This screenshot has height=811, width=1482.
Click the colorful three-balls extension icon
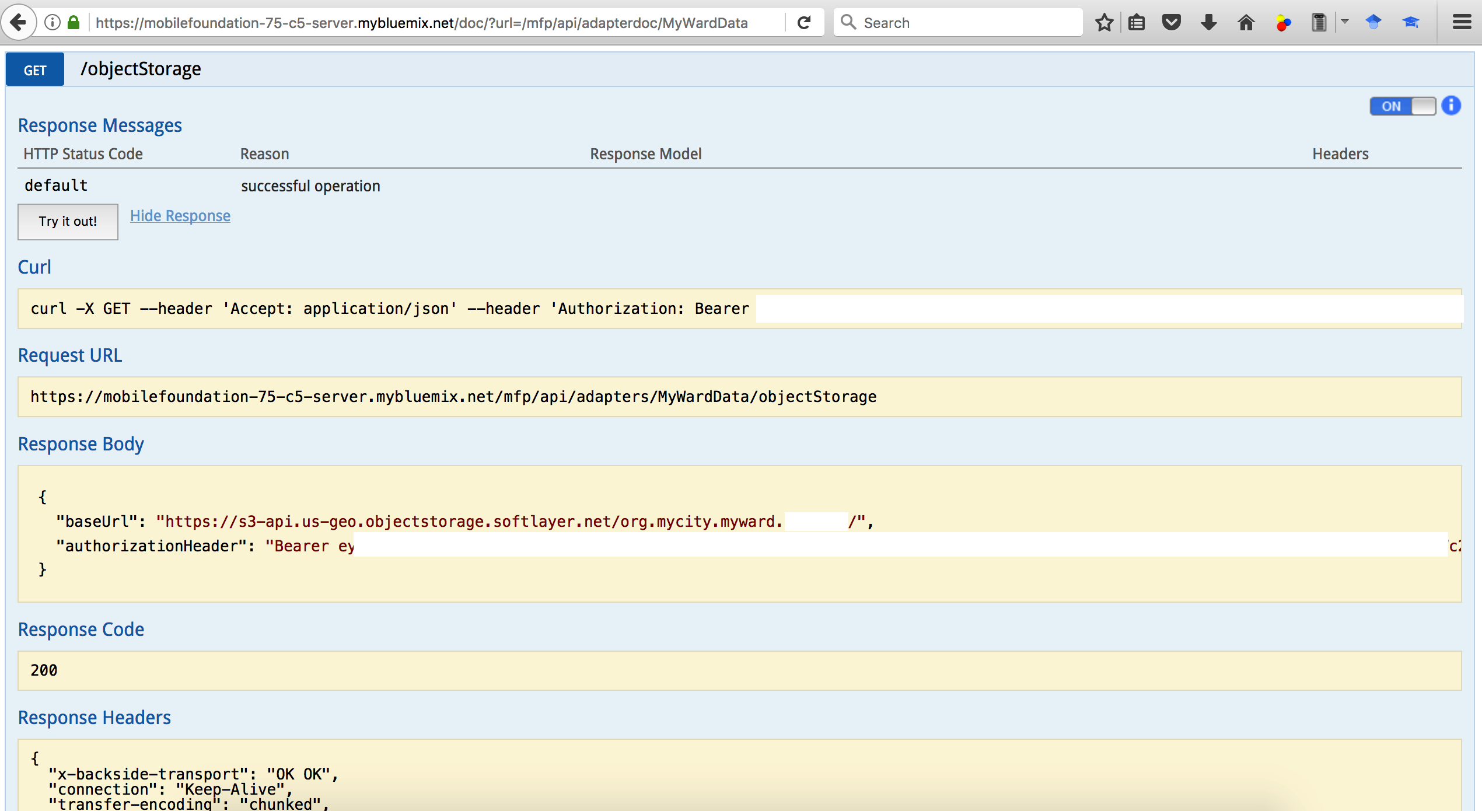click(1282, 23)
